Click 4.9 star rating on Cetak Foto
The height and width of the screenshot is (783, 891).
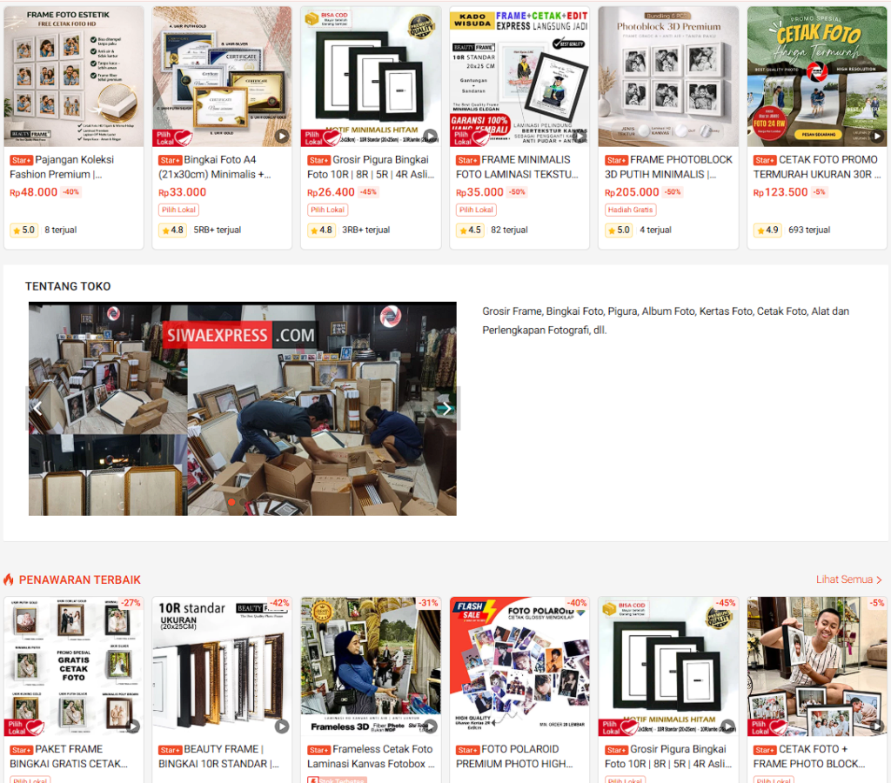coord(767,231)
